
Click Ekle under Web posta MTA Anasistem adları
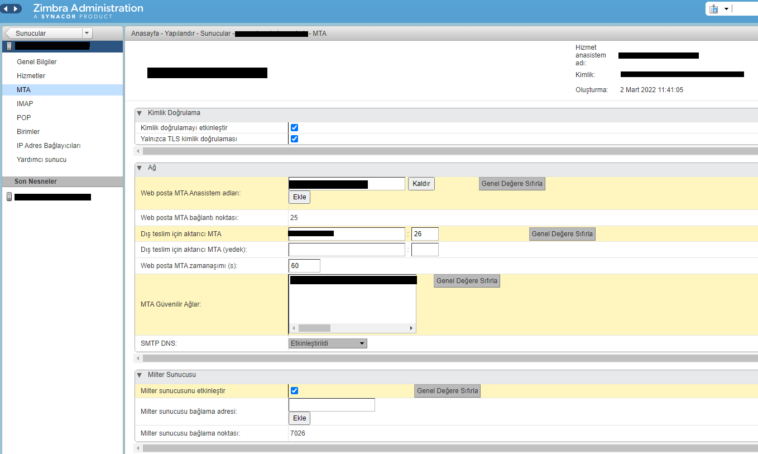[299, 197]
